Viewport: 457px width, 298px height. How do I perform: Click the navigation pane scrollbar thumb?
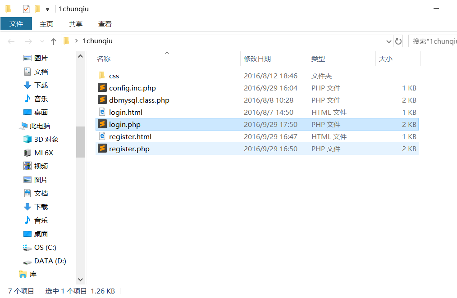[x=80, y=142]
